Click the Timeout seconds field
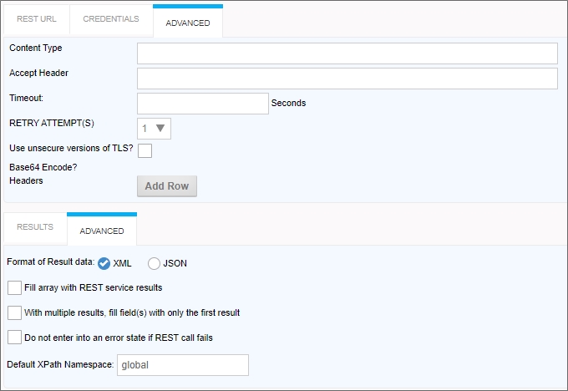Screen dimensions: 568x391 coord(202,104)
